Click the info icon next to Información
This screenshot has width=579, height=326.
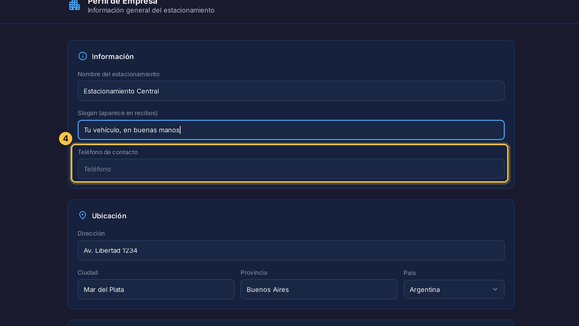[83, 56]
